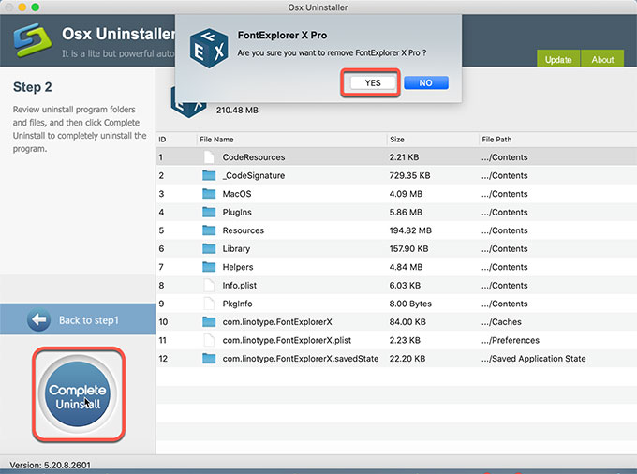
Task: Click the Complete Uninstall round button
Action: pos(78,393)
